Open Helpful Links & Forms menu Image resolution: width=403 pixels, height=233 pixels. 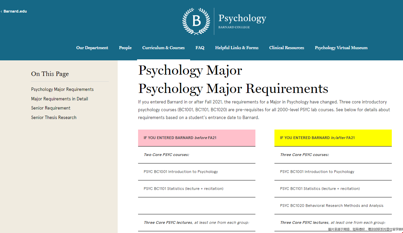[237, 48]
